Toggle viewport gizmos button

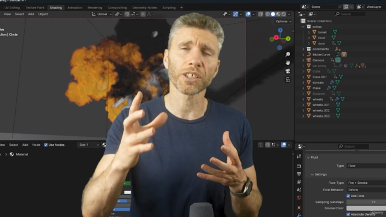[235, 14]
